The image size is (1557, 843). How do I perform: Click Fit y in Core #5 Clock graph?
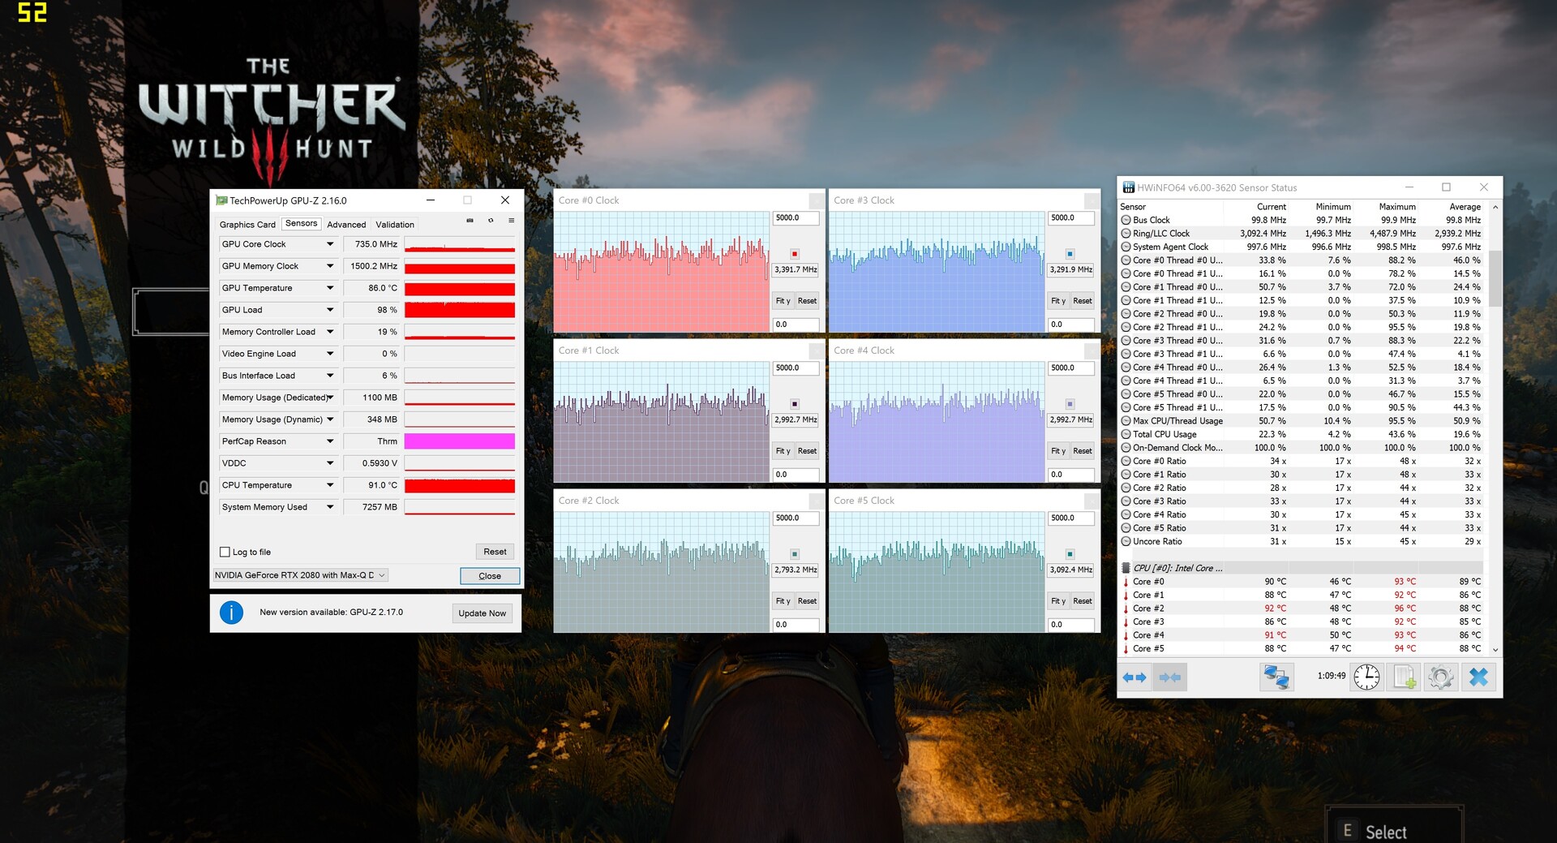(1058, 601)
